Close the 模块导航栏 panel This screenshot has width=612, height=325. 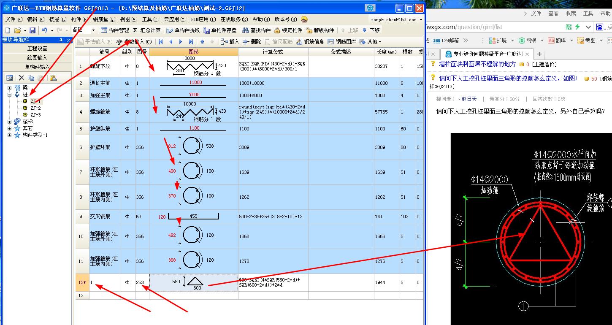pyautogui.click(x=68, y=40)
